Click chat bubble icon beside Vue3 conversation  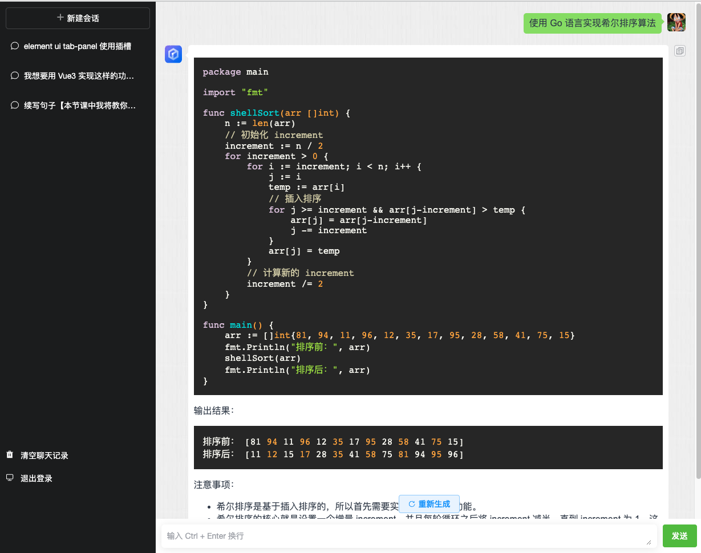[15, 76]
